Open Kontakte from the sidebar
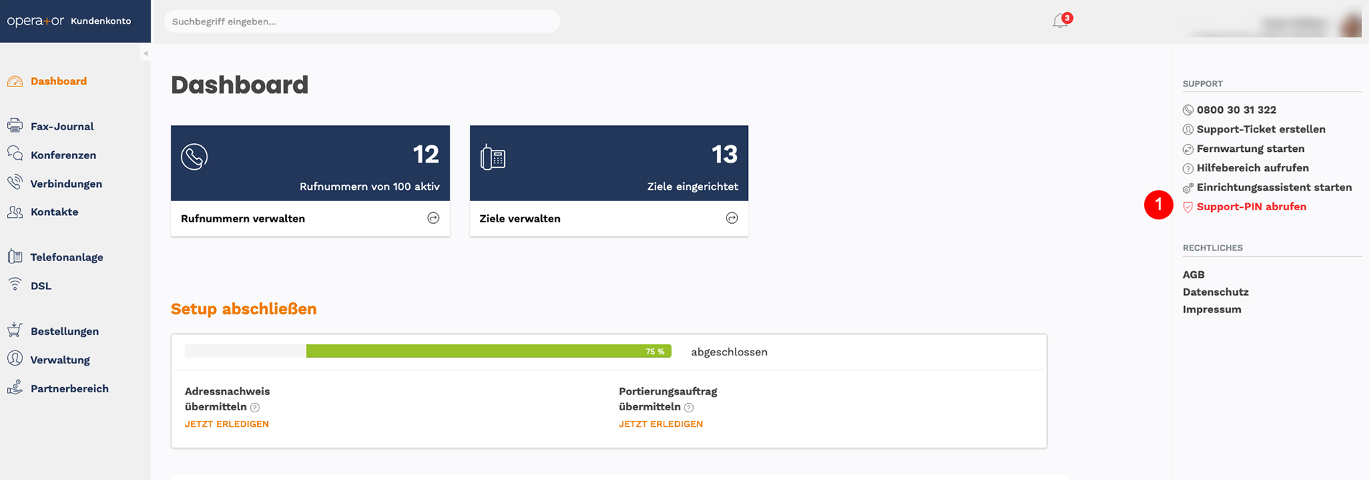Image resolution: width=1369 pixels, height=480 pixels. [54, 212]
